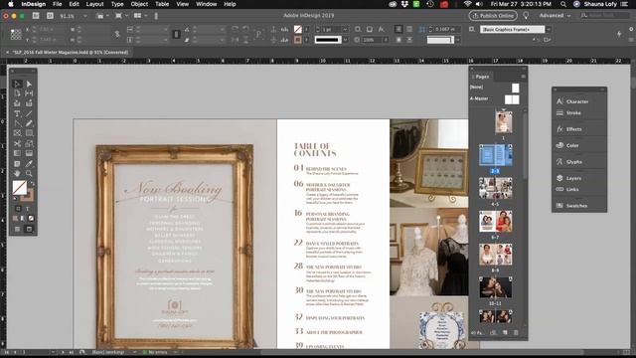Open Screen Mode dropdown in app bar
The image size is (636, 358).
[120, 16]
